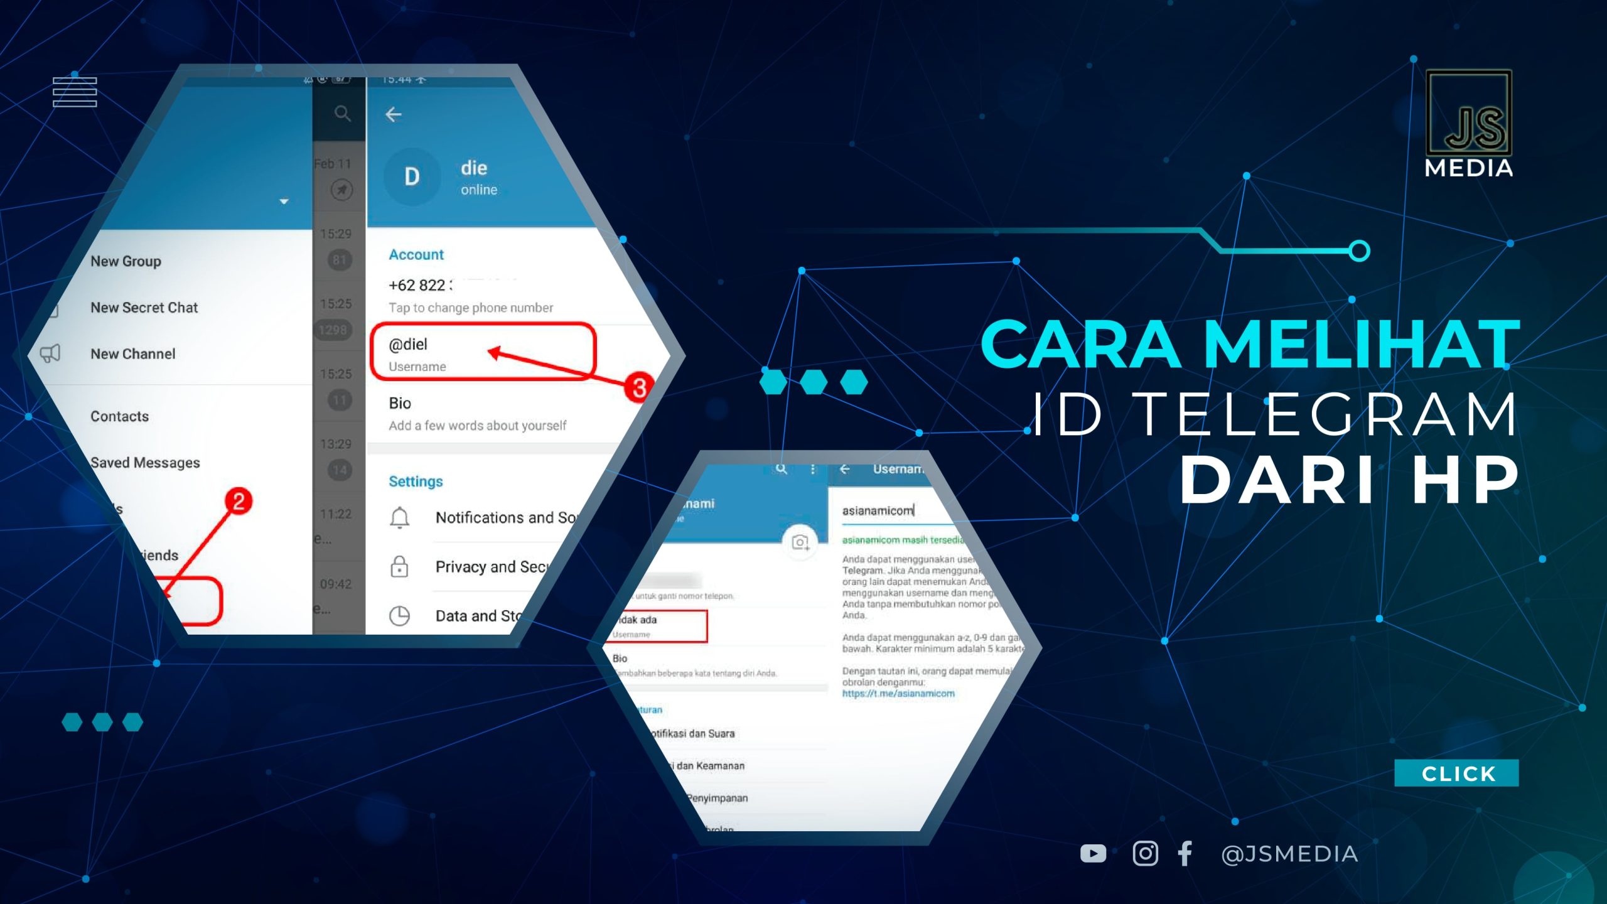Click the asianamicom username input field
Image resolution: width=1607 pixels, height=904 pixels.
pyautogui.click(x=898, y=511)
